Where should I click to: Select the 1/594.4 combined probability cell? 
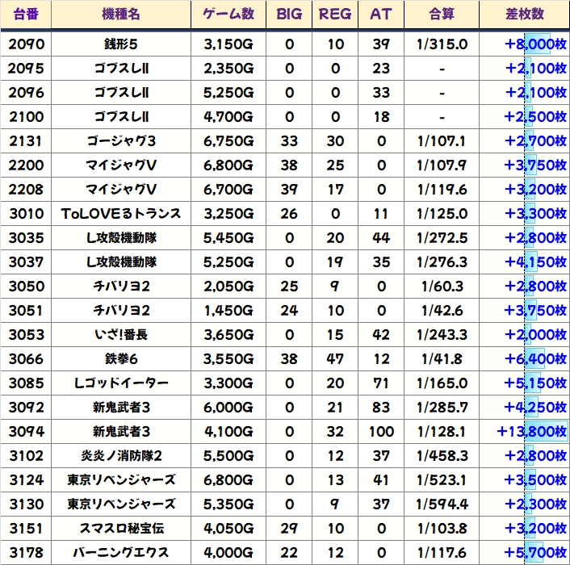click(442, 504)
